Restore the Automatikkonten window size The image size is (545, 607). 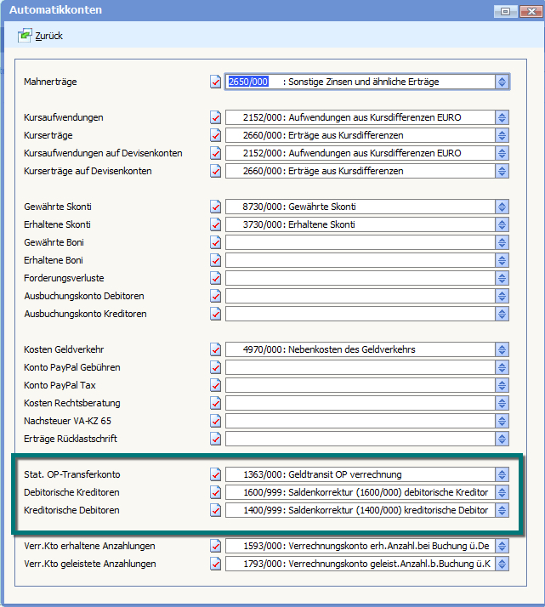[x=506, y=11]
